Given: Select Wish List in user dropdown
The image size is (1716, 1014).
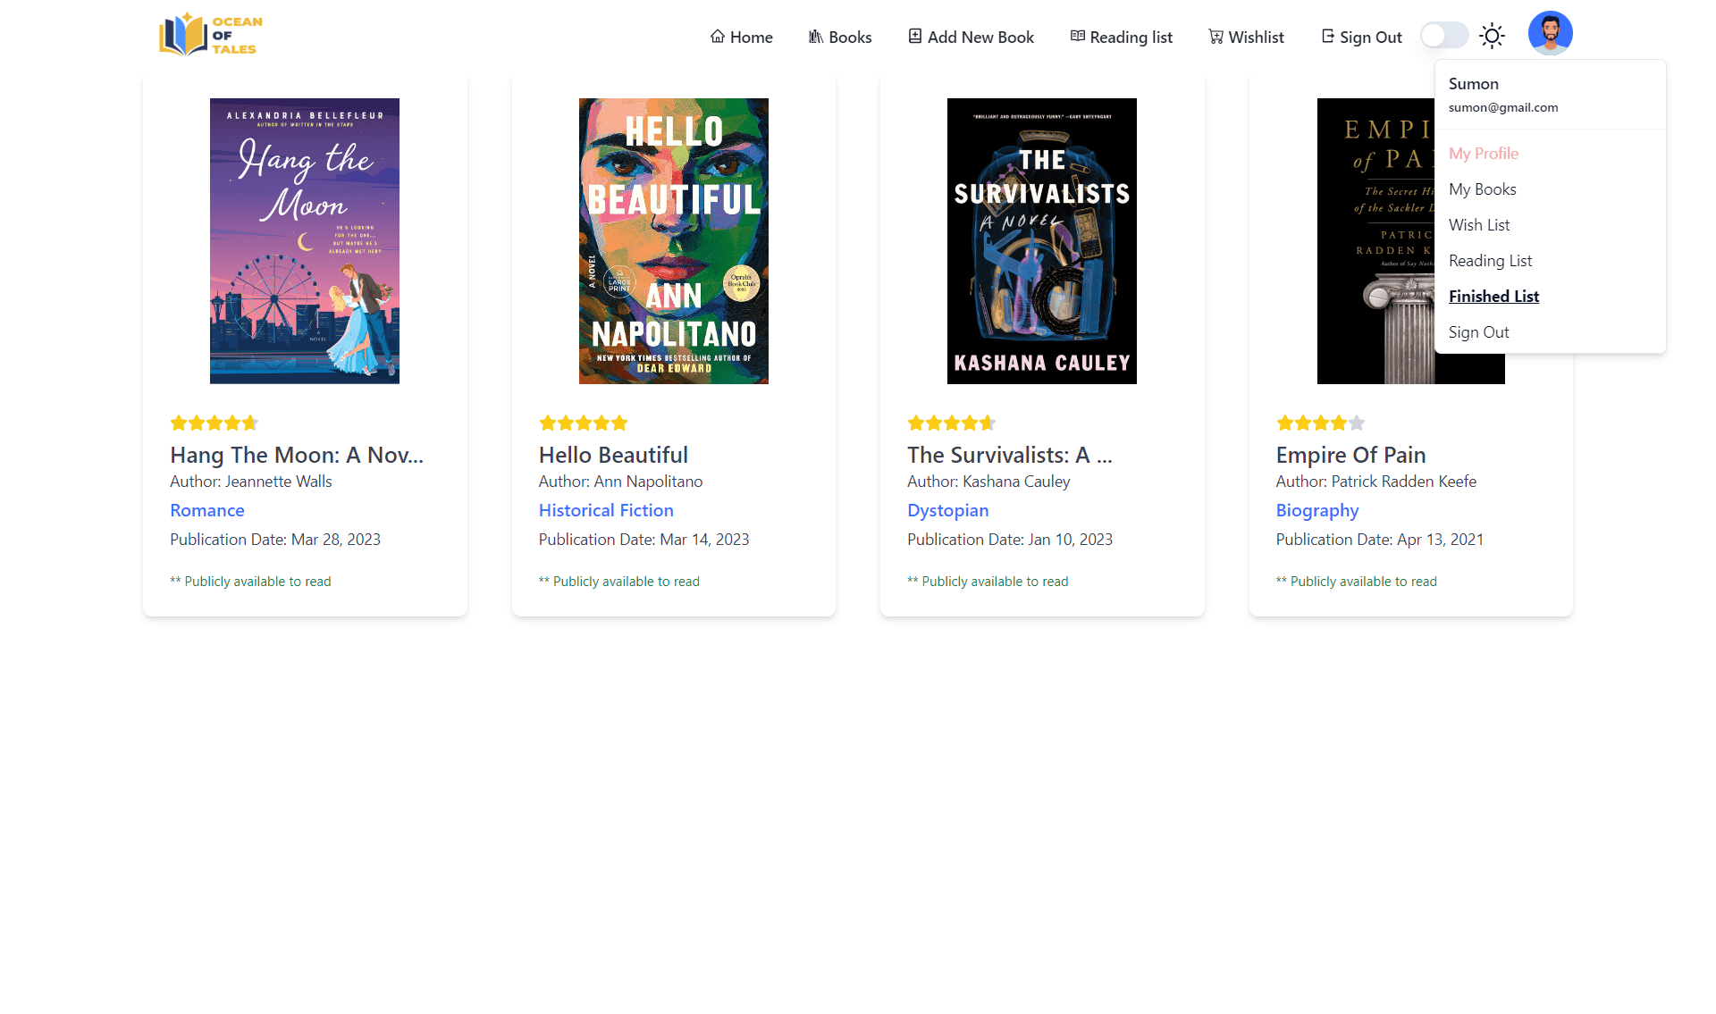Looking at the screenshot, I should (x=1479, y=225).
